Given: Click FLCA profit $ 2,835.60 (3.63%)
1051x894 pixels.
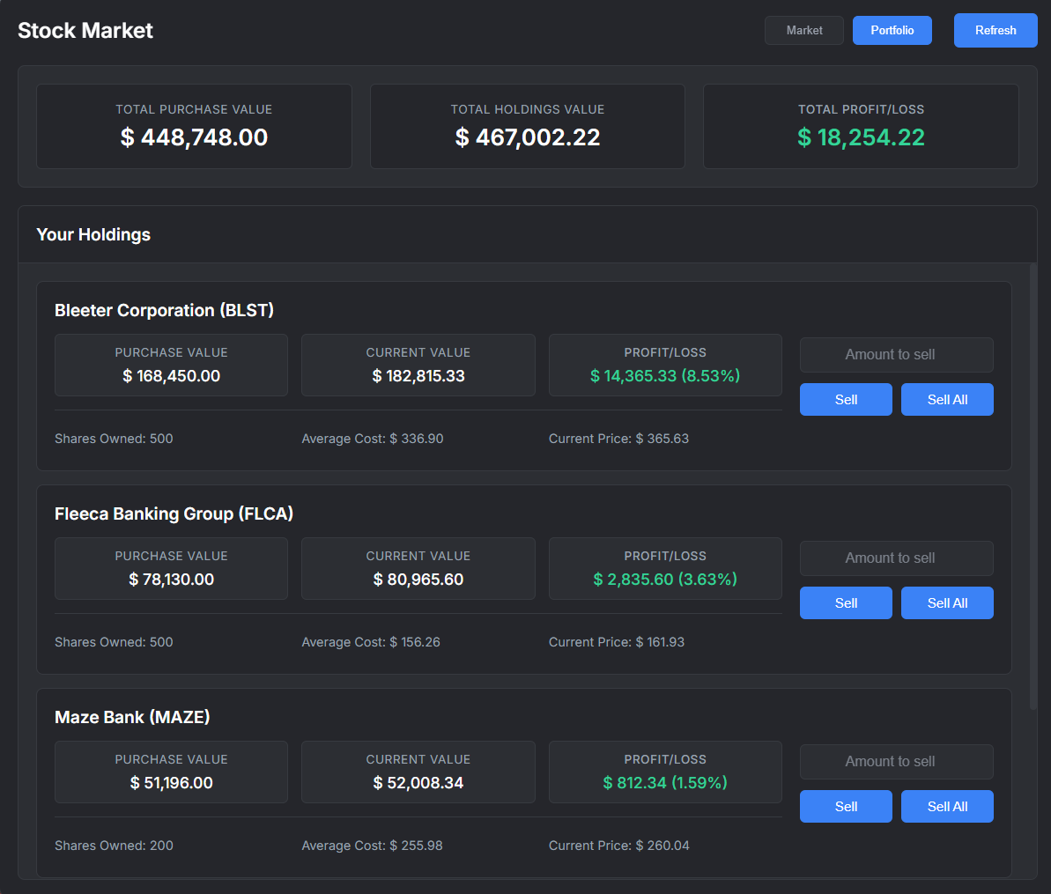Looking at the screenshot, I should 665,579.
